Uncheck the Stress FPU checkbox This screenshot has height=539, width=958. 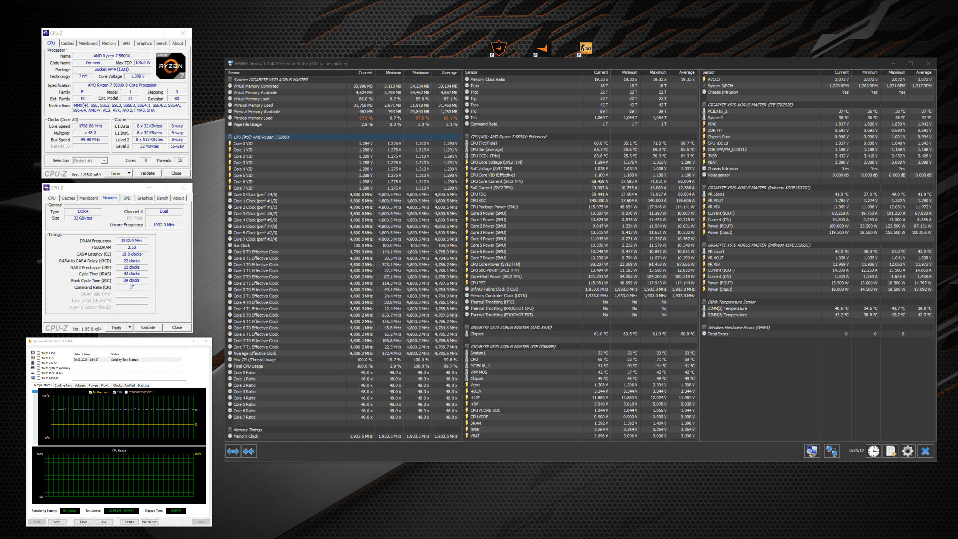pyautogui.click(x=38, y=358)
